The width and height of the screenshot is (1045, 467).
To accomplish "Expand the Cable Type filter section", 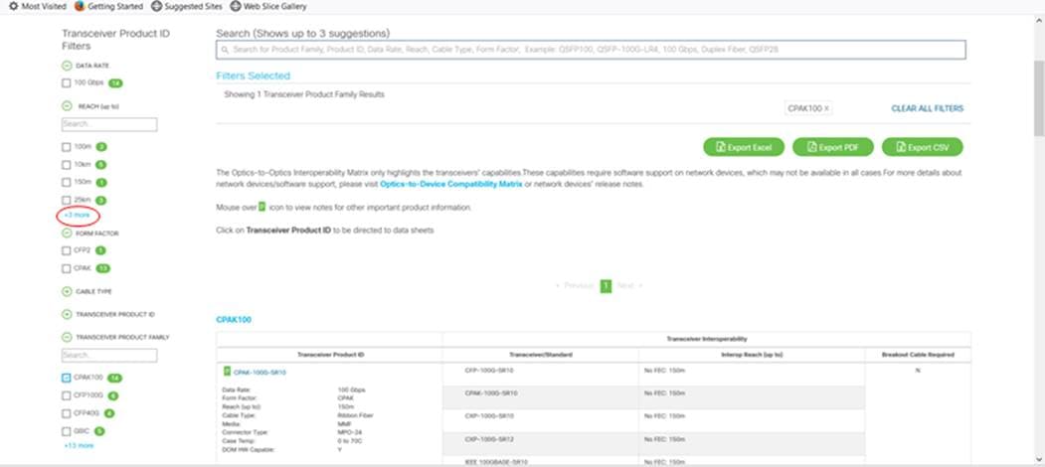I will pyautogui.click(x=67, y=291).
